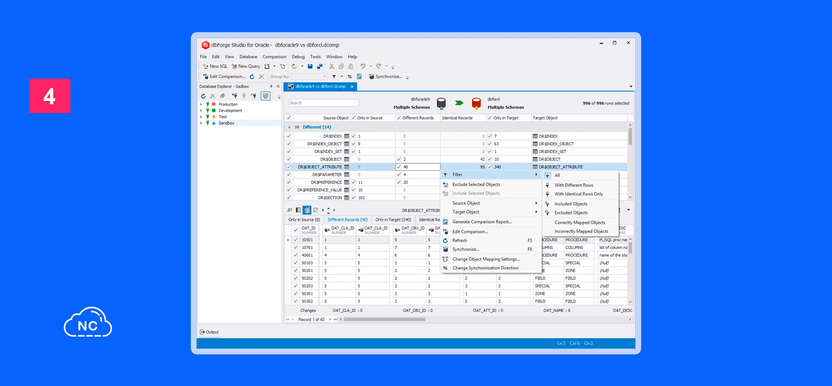This screenshot has width=832, height=386.
Task: Uncheck the DR$PARAMETER row checkbox
Action: coord(289,175)
